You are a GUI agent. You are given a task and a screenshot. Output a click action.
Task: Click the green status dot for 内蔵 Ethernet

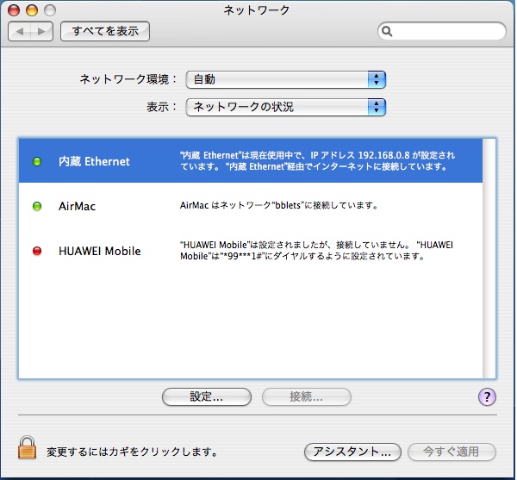(37, 161)
